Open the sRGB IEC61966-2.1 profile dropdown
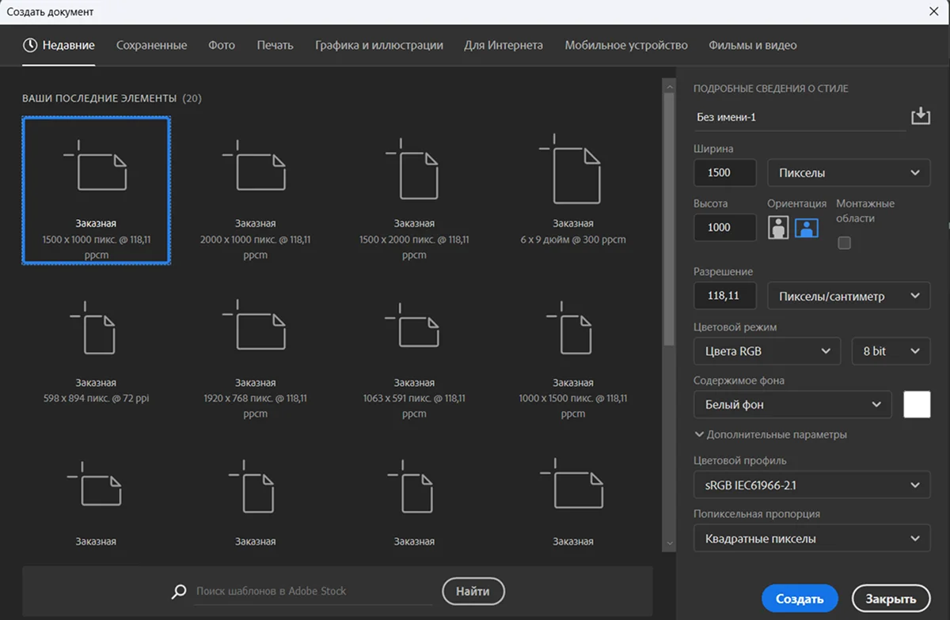950x620 pixels. pos(811,485)
